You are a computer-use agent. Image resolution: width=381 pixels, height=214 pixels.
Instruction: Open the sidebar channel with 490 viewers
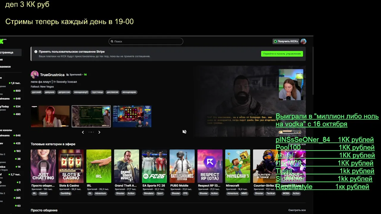11,114
